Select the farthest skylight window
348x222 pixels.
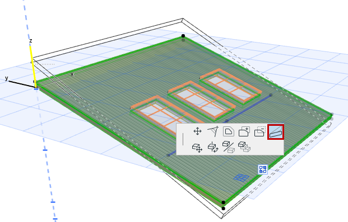(231, 86)
